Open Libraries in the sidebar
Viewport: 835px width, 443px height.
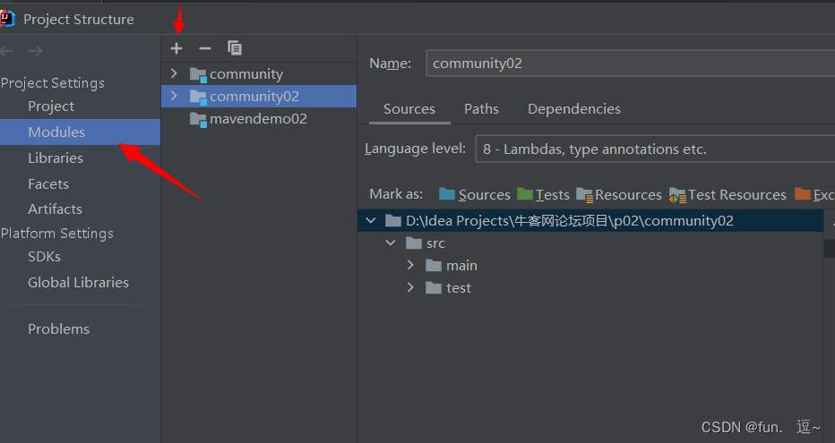pos(56,158)
